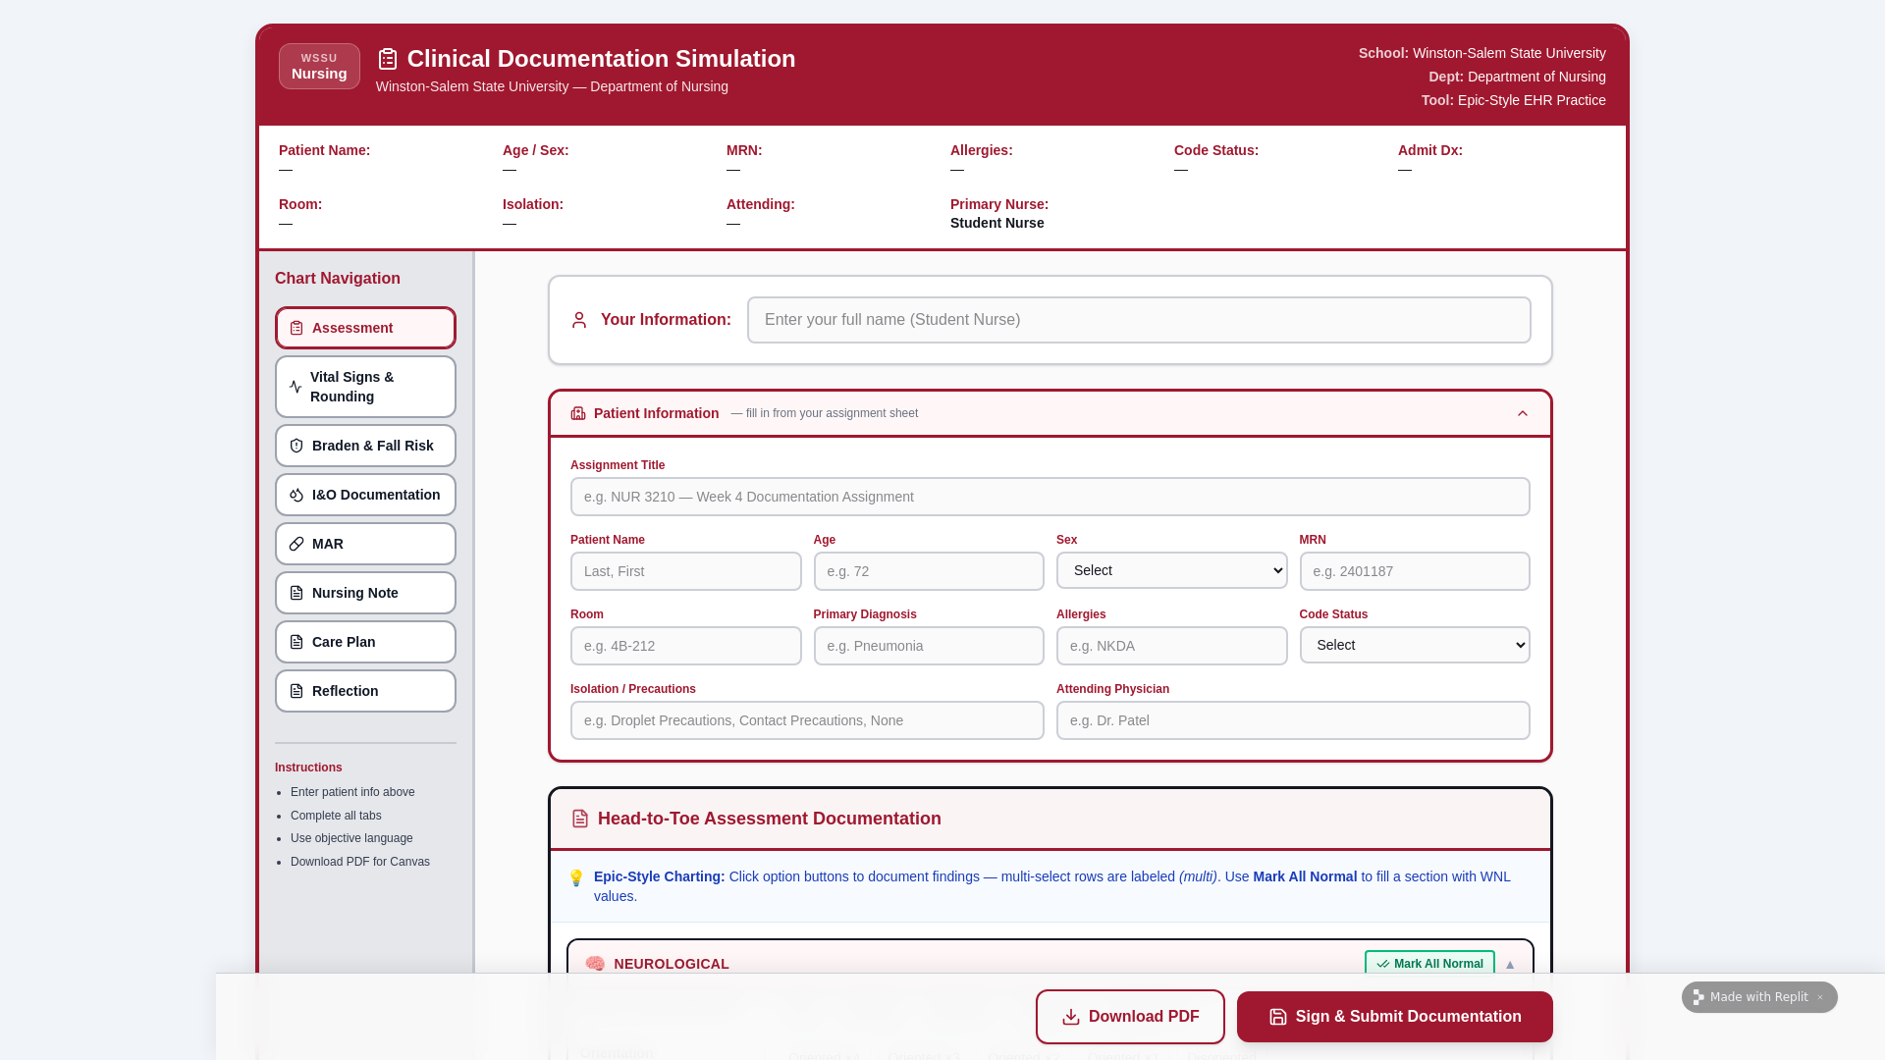Click 'Use objective language' instruction text
1885x1060 pixels.
tap(351, 838)
